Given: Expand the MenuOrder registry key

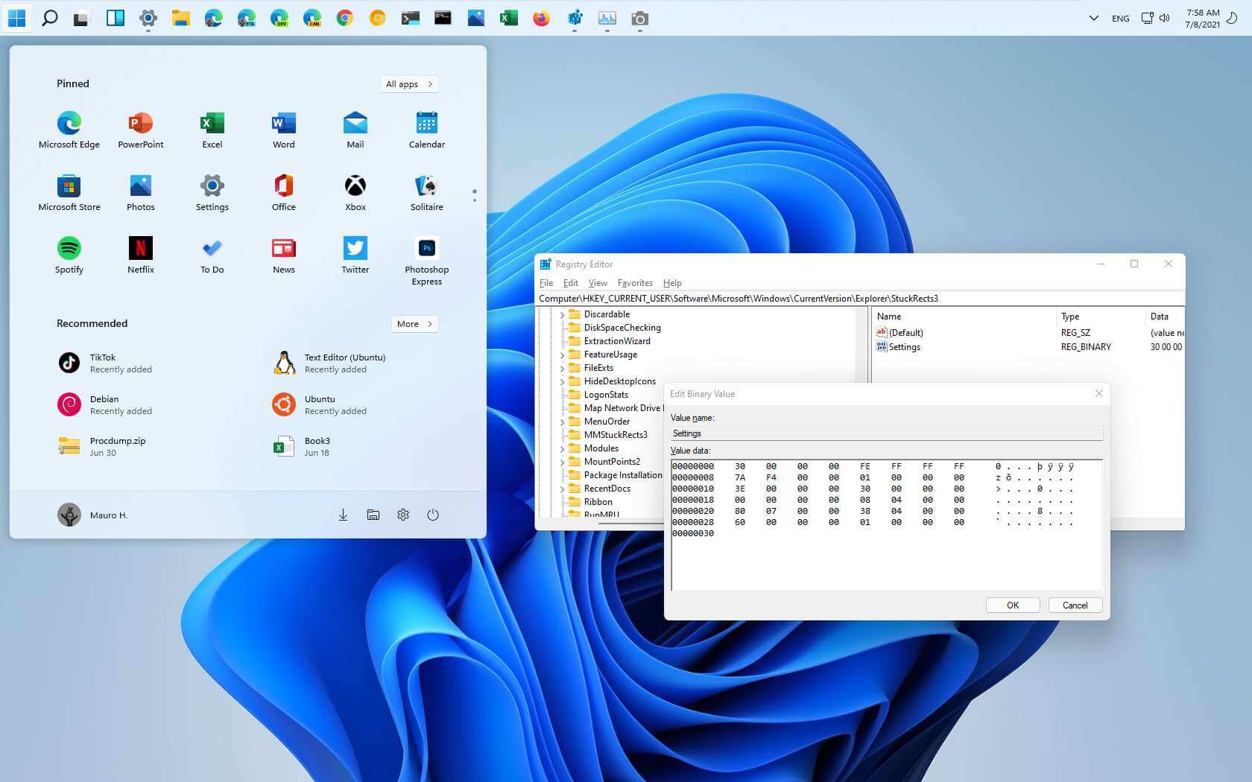Looking at the screenshot, I should tap(562, 422).
